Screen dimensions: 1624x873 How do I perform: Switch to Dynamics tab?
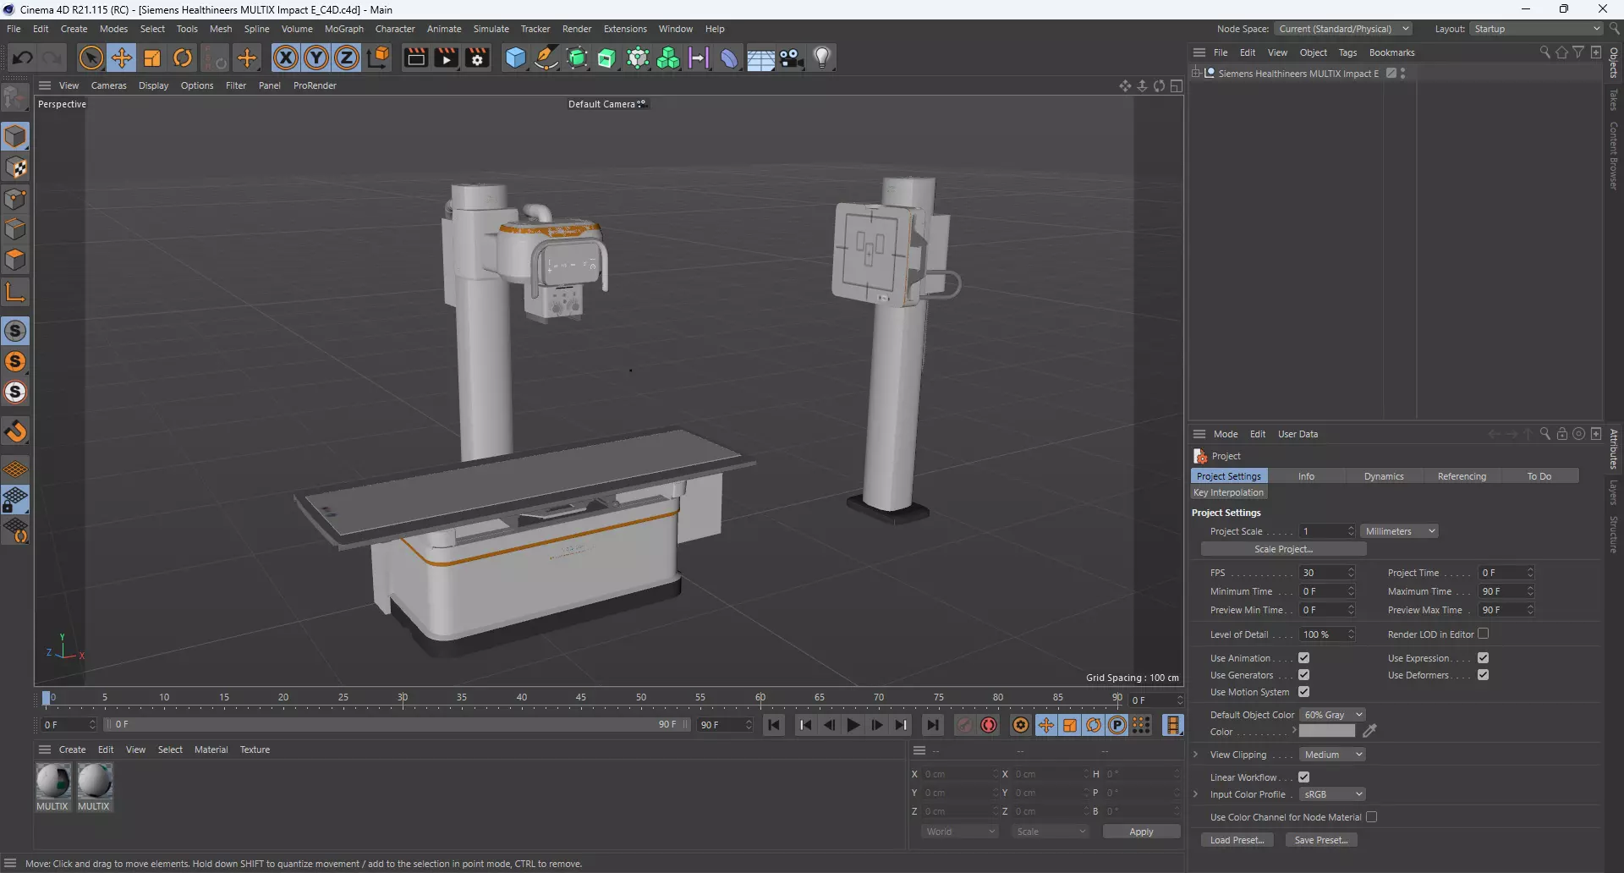[x=1384, y=476]
